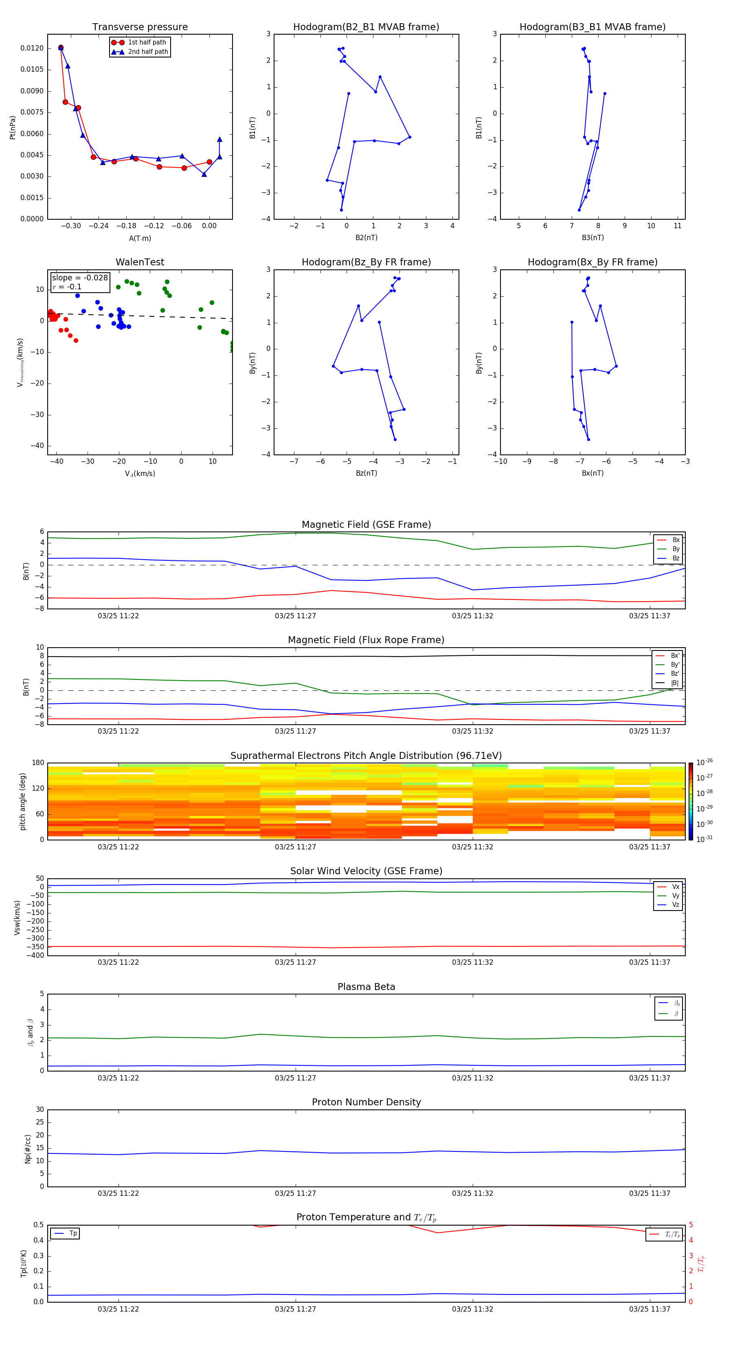The image size is (733, 1345).
Task: Select the "1st half path" legend entry
Action: [139, 42]
